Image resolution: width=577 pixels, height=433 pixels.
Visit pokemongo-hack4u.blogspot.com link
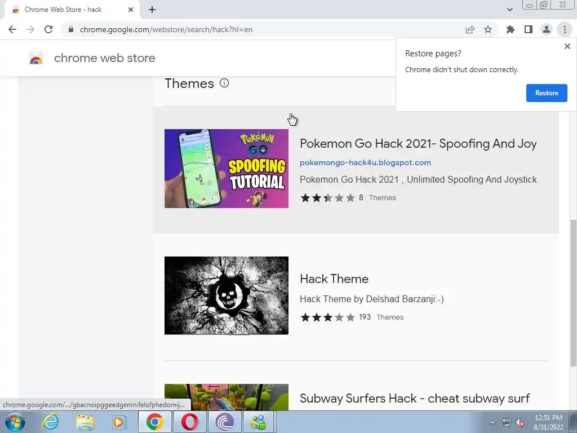365,162
